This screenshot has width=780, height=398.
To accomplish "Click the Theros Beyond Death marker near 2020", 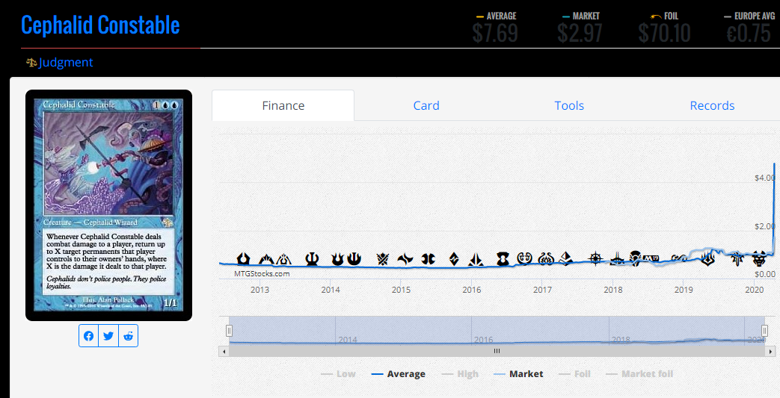I will coord(759,259).
